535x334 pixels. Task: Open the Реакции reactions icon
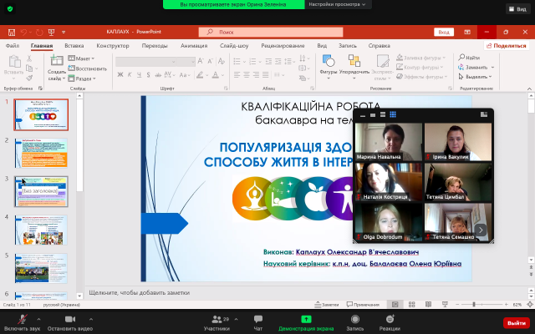click(x=390, y=319)
